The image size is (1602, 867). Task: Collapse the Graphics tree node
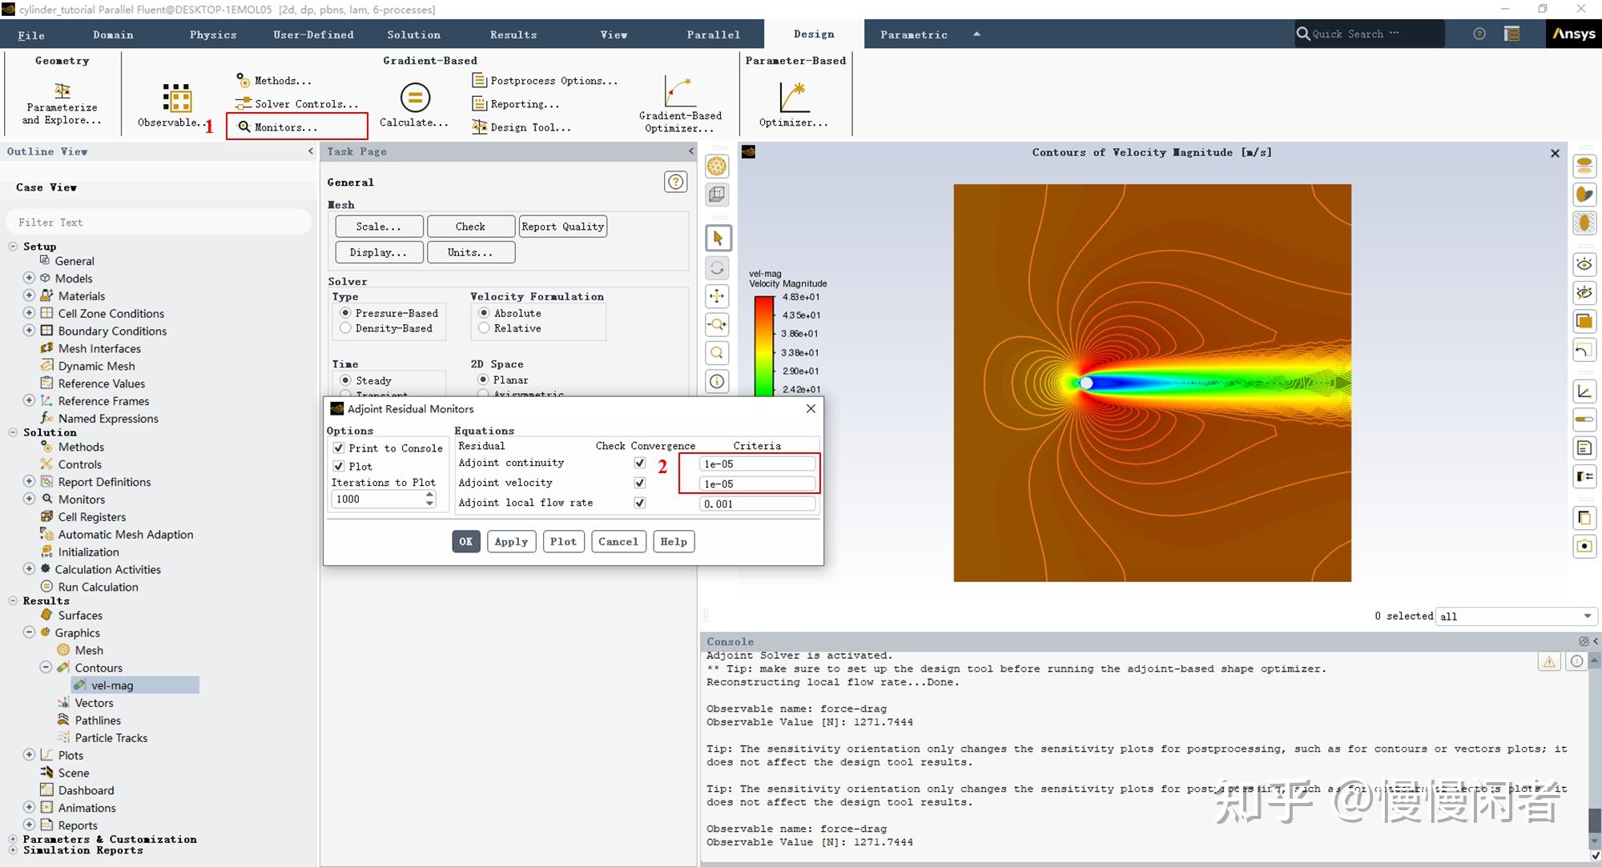tap(29, 632)
